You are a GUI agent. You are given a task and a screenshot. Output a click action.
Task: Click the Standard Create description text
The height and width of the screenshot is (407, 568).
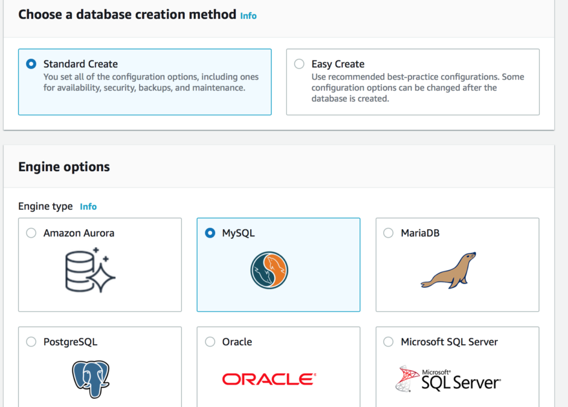pos(151,82)
